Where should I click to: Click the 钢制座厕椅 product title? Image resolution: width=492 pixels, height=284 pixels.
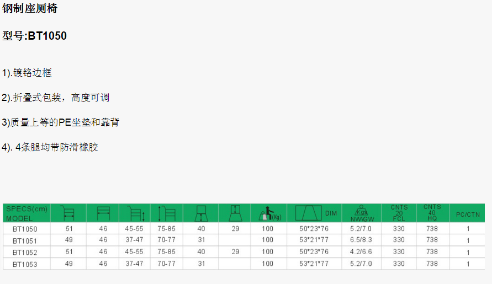click(x=29, y=9)
